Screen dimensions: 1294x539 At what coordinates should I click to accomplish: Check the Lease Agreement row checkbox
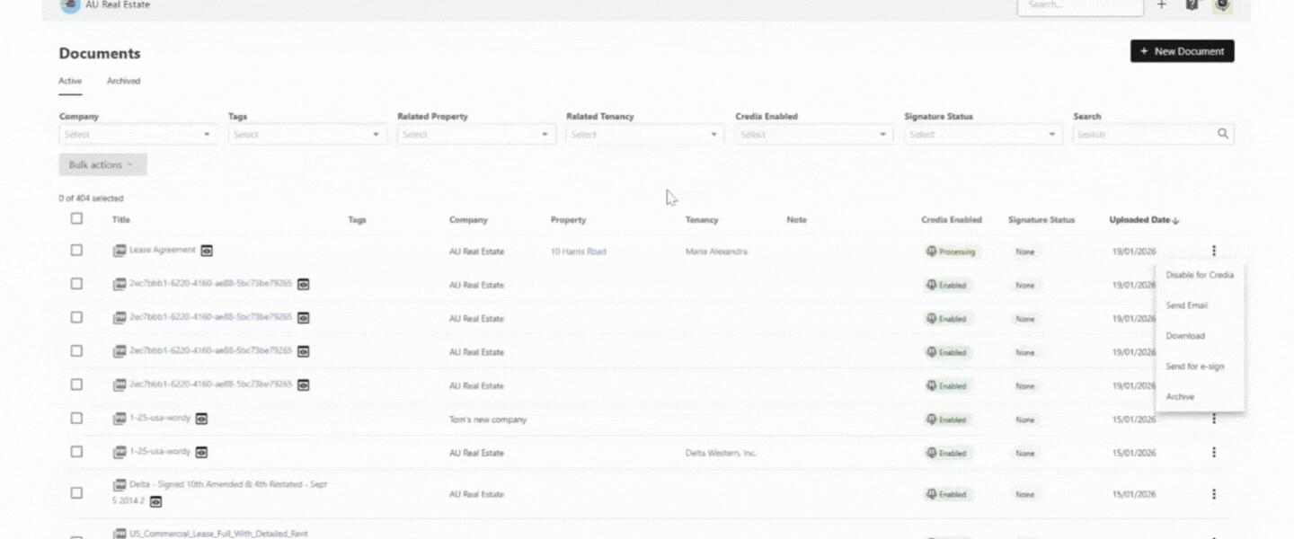76,251
